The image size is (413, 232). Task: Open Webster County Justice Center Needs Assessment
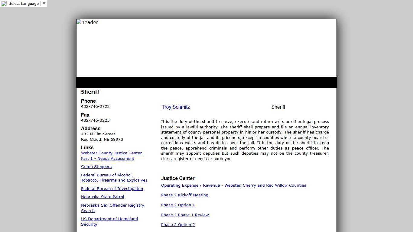coord(113,156)
